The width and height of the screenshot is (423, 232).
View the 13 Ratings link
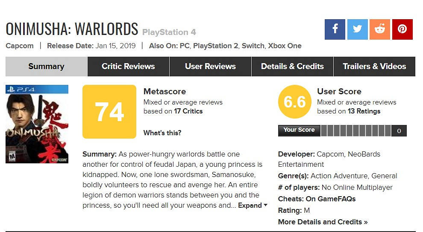click(x=364, y=111)
